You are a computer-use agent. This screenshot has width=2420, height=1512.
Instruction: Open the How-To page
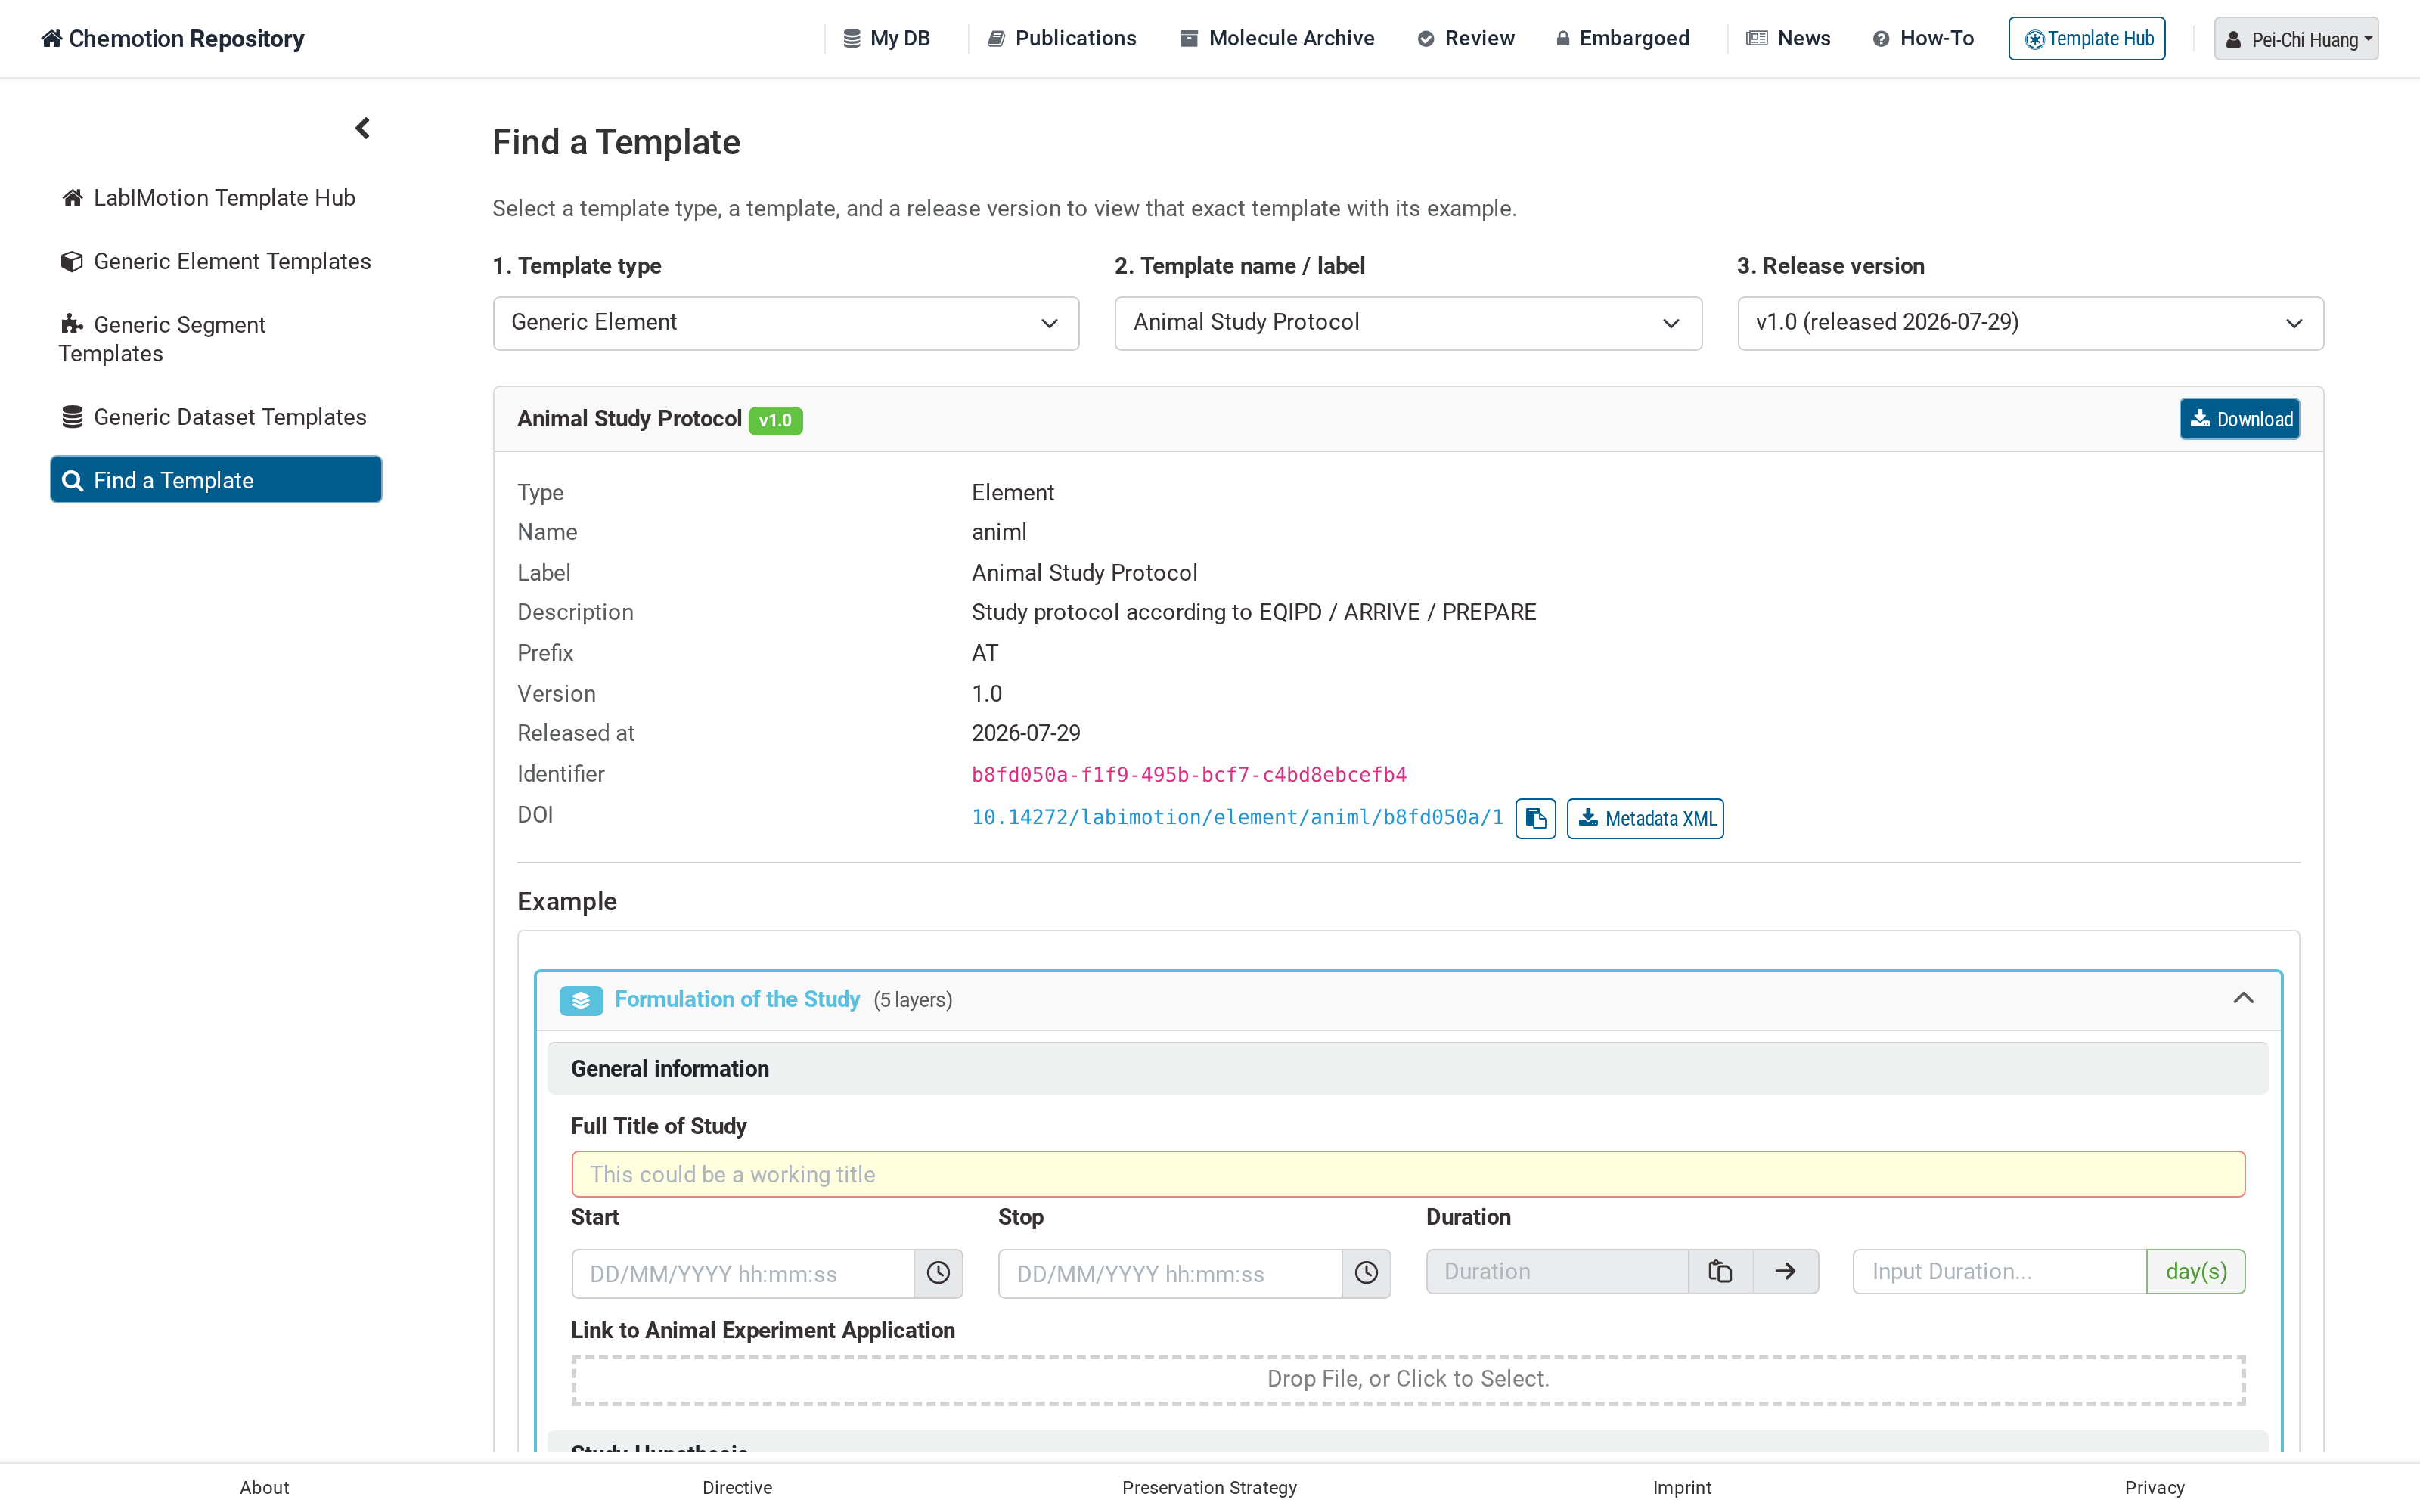(x=1923, y=38)
